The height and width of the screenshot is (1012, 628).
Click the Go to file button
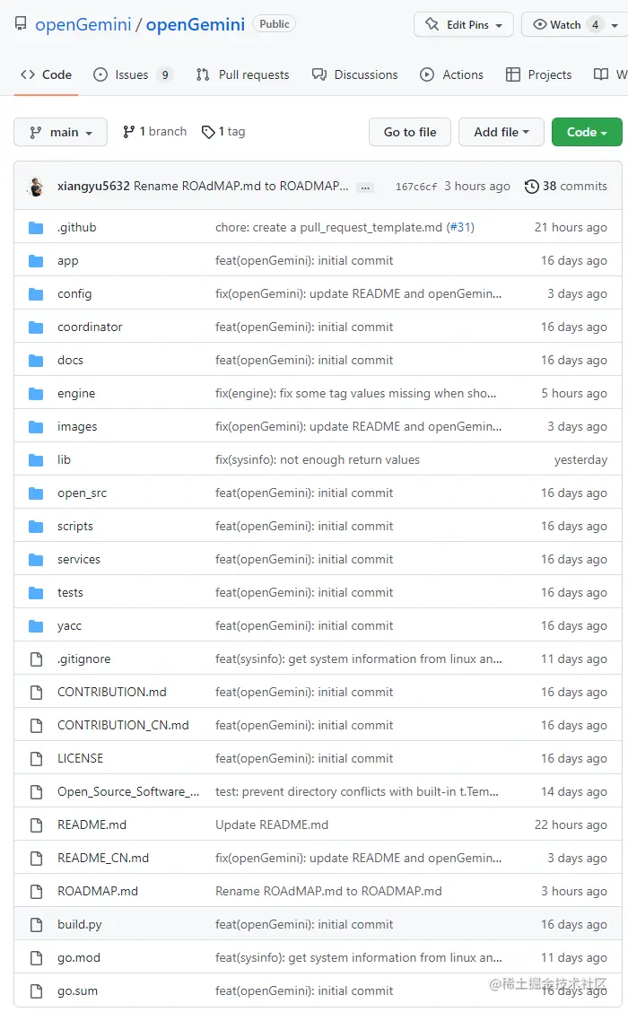point(410,132)
